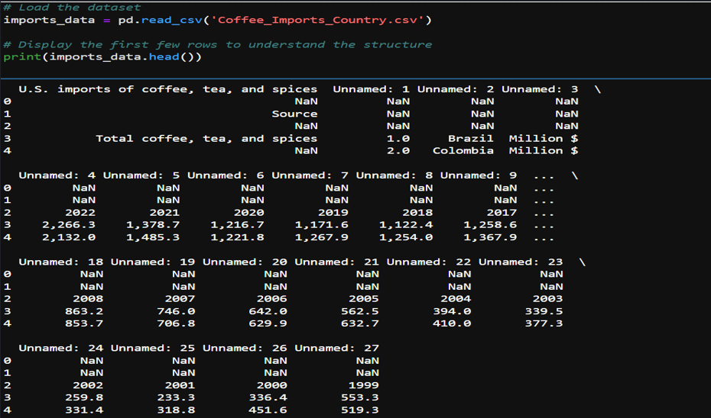Click the year value 2022

click(x=80, y=213)
